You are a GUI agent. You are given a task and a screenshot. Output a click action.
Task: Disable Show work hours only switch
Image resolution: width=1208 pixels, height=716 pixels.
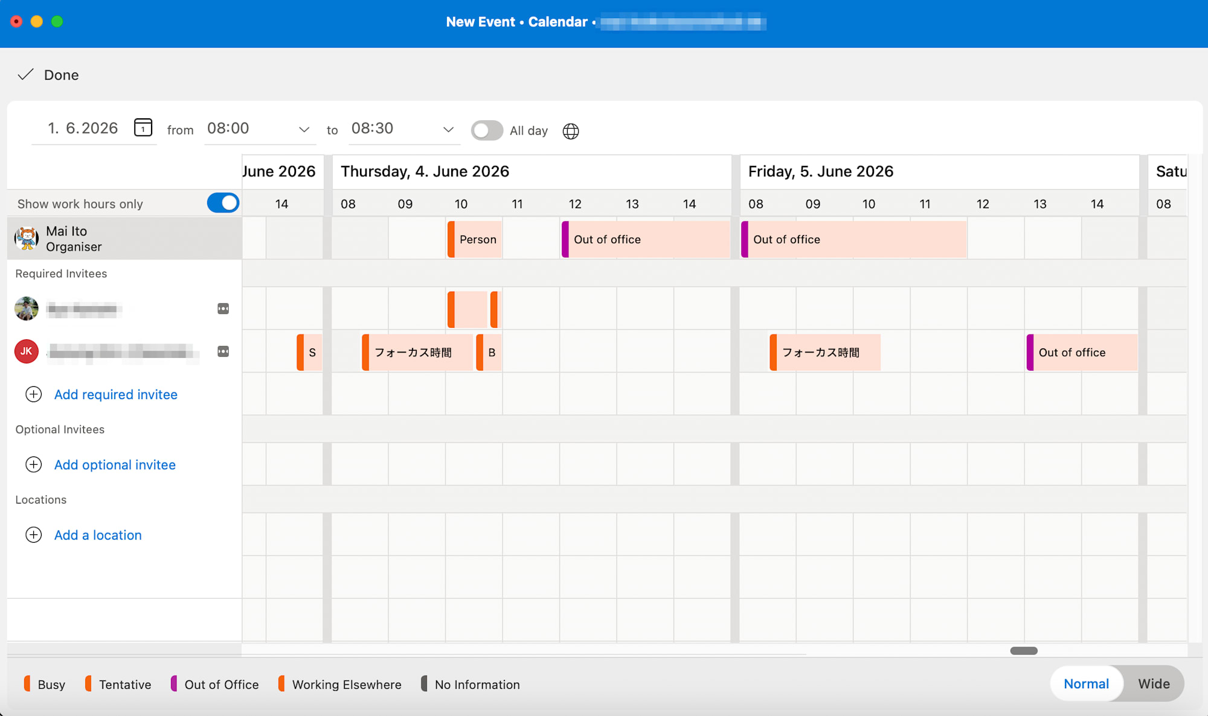(x=223, y=203)
